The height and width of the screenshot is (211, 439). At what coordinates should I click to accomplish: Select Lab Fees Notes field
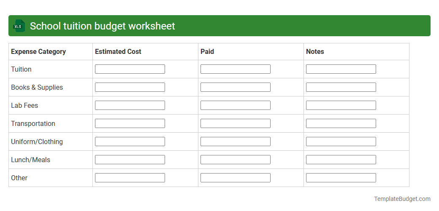click(341, 105)
